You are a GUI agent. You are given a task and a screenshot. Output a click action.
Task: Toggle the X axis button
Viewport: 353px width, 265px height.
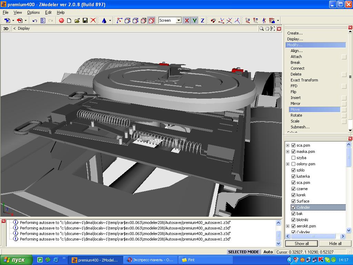coord(186,21)
